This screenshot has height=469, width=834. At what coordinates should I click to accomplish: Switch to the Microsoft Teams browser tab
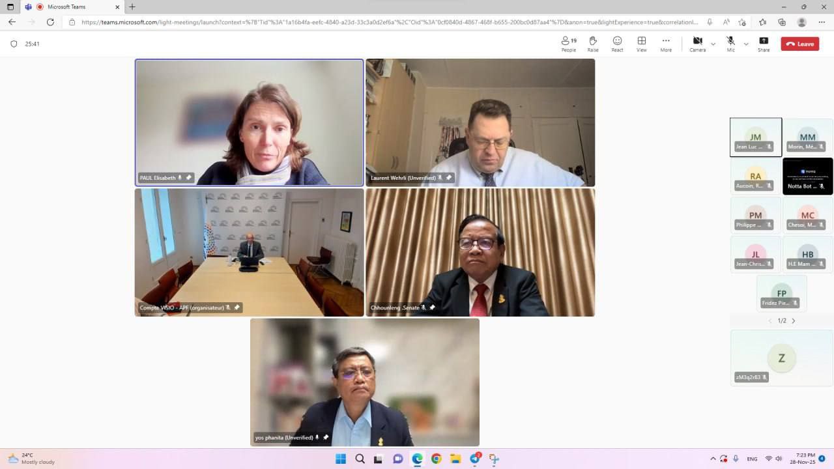coord(72,7)
